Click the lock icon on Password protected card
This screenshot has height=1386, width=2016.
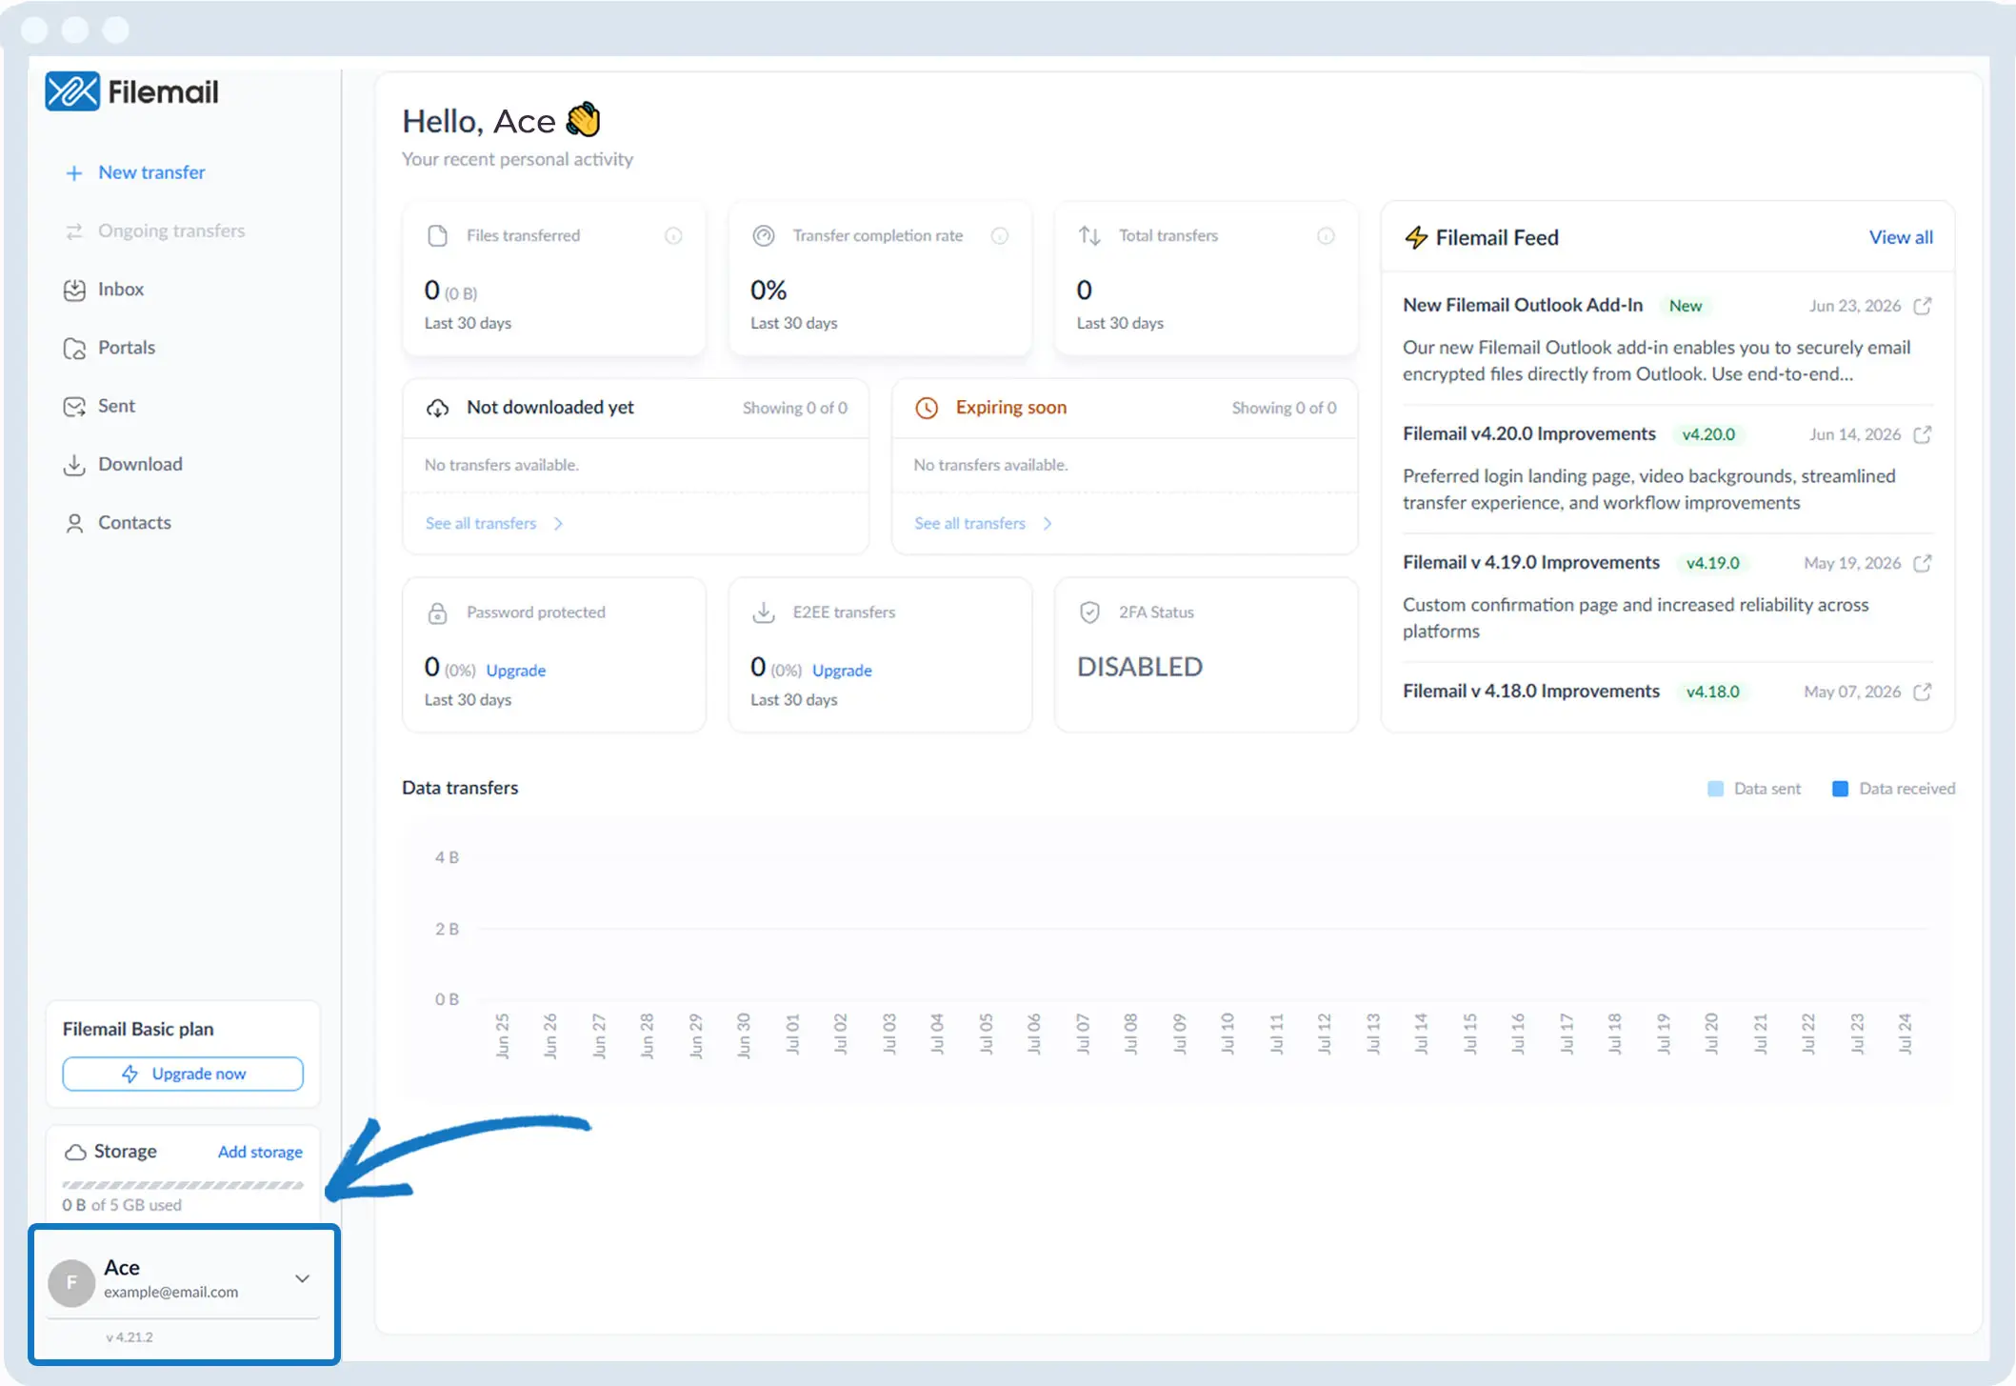pyautogui.click(x=437, y=613)
